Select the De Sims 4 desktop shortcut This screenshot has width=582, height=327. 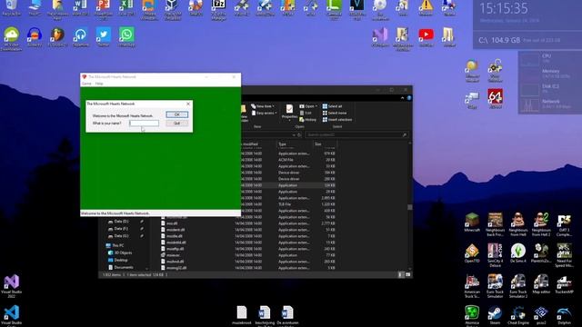pyautogui.click(x=518, y=253)
